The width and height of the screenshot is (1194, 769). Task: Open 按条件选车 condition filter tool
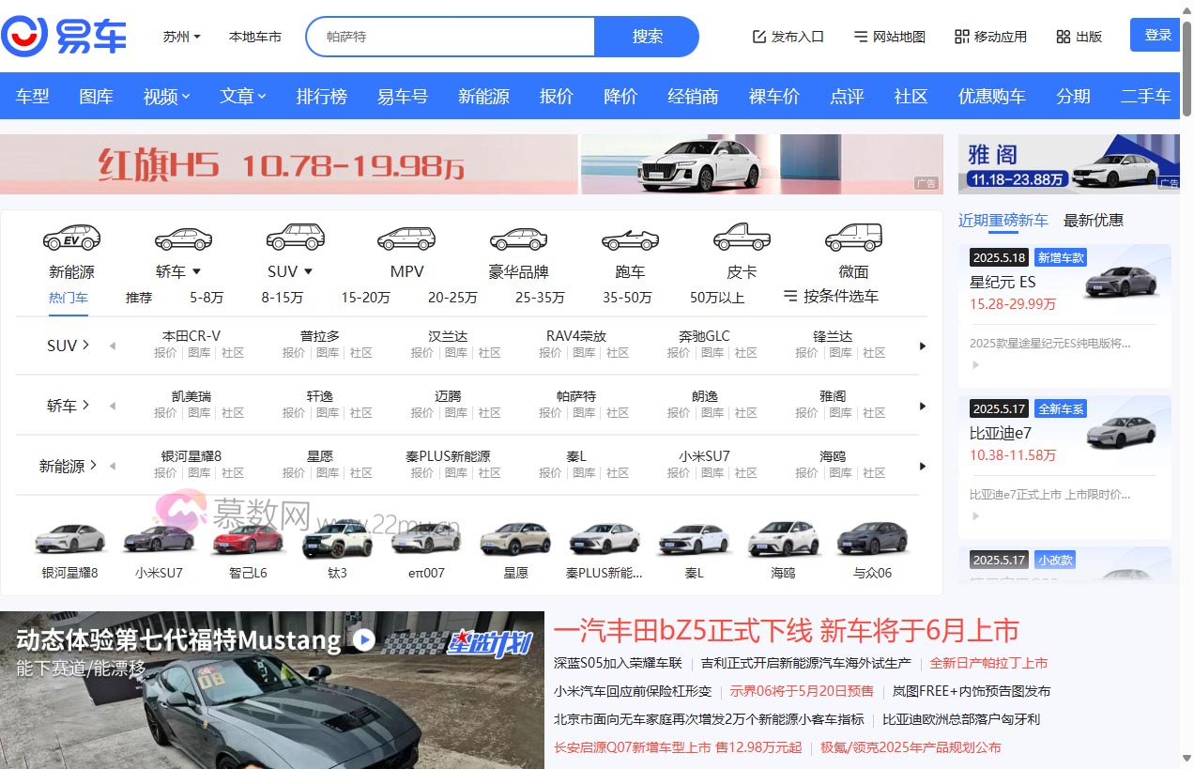click(x=849, y=298)
